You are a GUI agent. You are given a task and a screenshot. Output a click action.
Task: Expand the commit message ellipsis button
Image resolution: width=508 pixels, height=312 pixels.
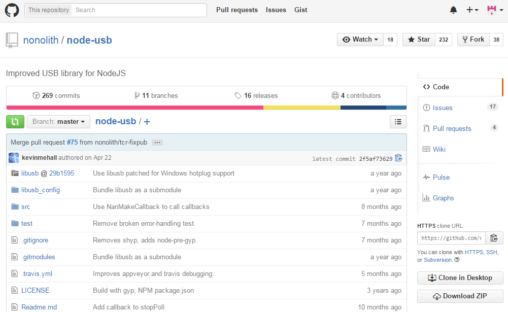[x=157, y=143]
